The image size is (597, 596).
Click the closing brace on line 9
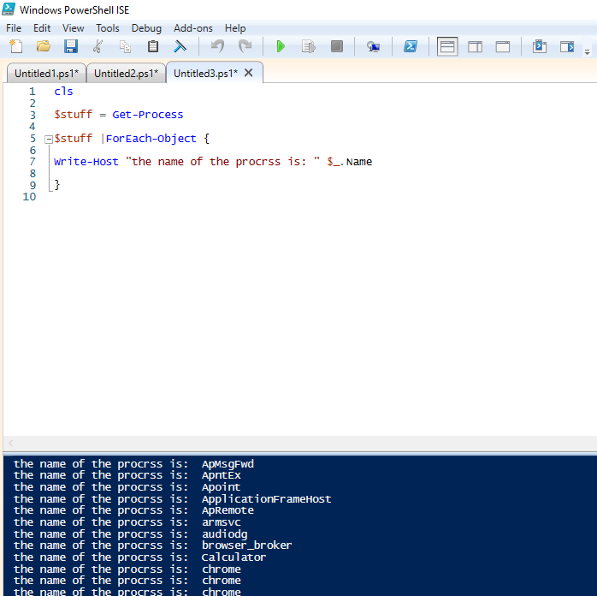click(x=57, y=185)
